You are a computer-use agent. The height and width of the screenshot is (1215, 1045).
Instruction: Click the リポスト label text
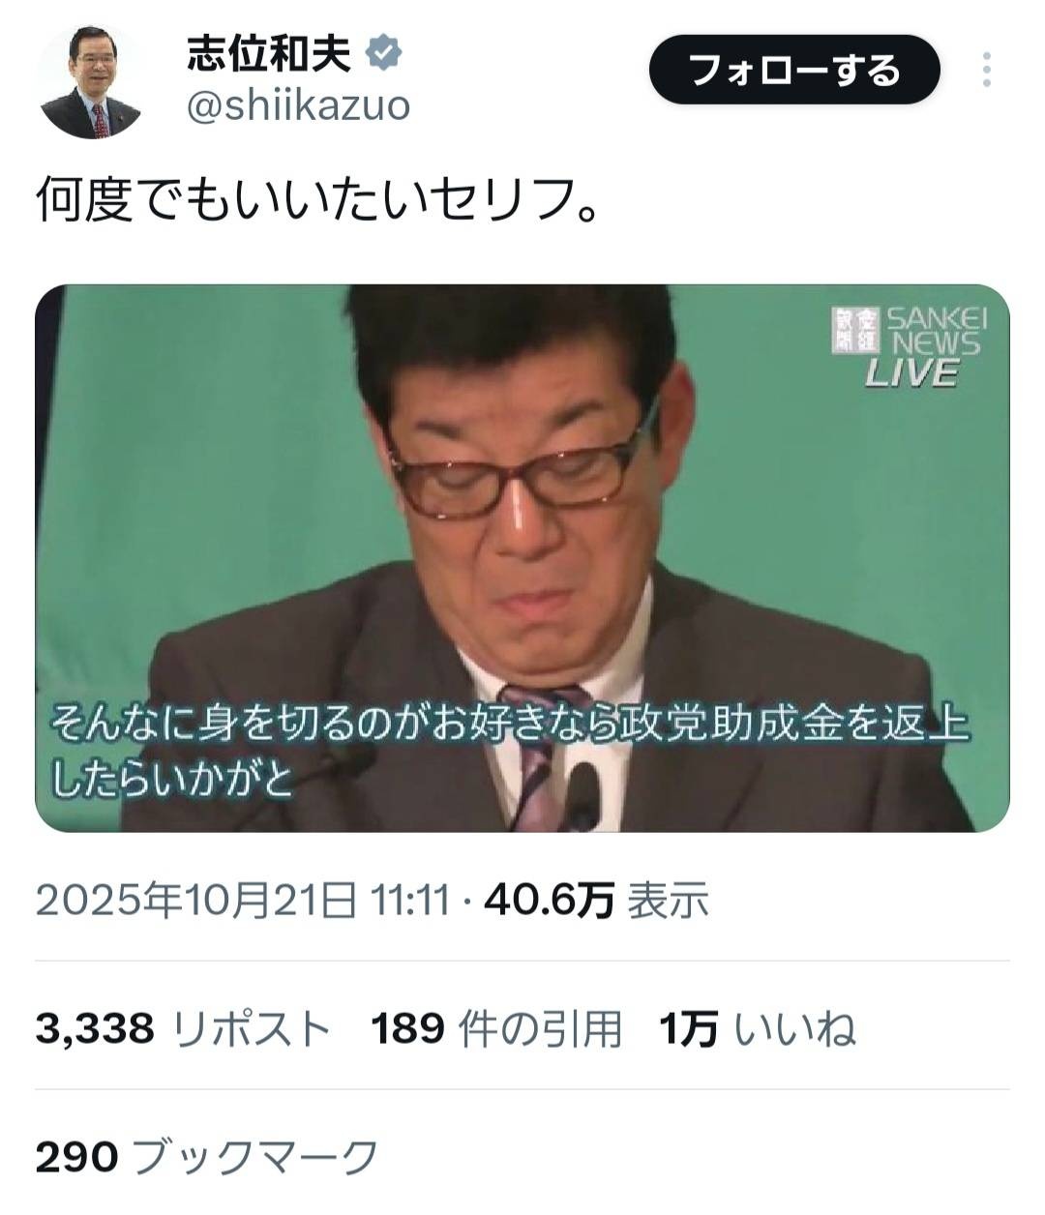coord(252,1028)
